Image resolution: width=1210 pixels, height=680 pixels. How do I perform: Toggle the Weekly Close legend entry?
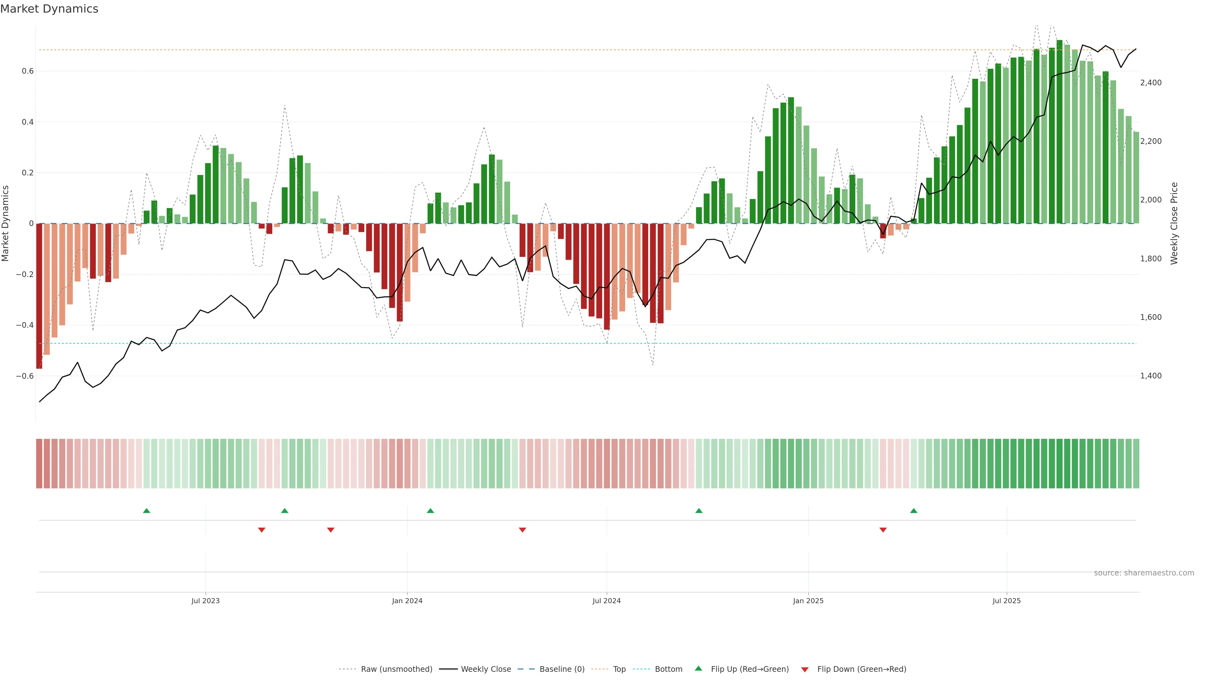(486, 669)
